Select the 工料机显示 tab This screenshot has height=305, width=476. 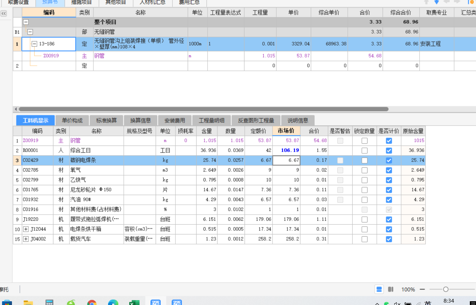coord(36,120)
